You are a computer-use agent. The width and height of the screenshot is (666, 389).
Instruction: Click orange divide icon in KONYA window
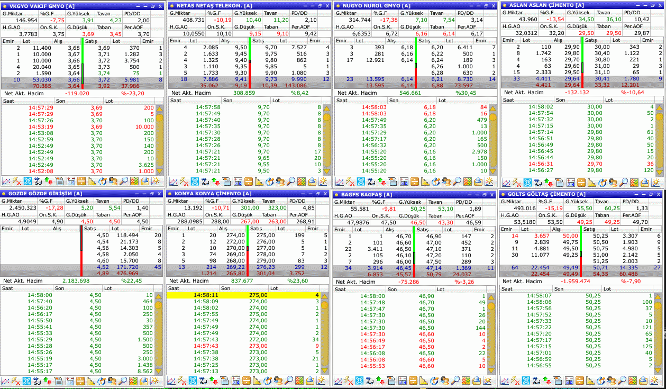tap(247, 381)
